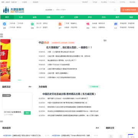138x138 pixels.
Task: Click the 2019年小初高暑假班 event title
Action: [13, 112]
